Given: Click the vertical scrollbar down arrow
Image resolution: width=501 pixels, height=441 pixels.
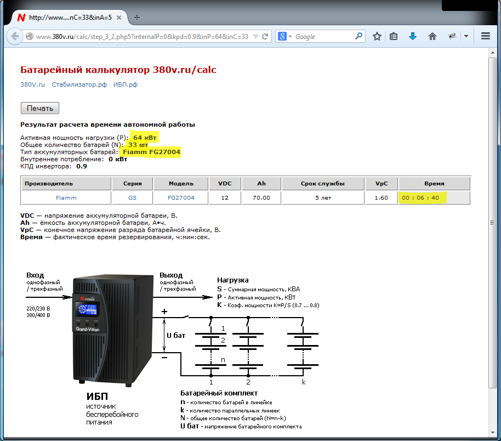Looking at the screenshot, I should 492,433.
